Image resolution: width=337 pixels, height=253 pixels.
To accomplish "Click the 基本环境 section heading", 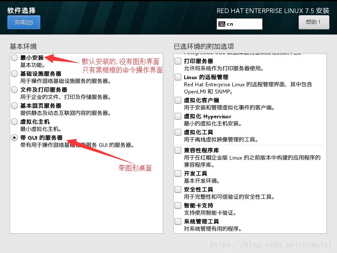I will 23,46.
